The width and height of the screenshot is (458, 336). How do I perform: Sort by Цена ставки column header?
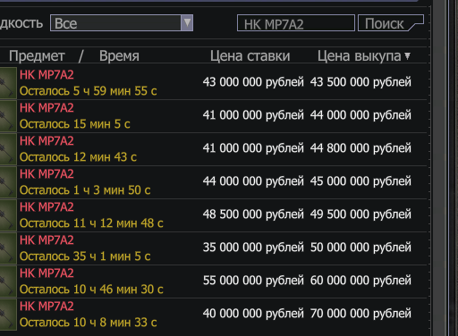coord(250,55)
